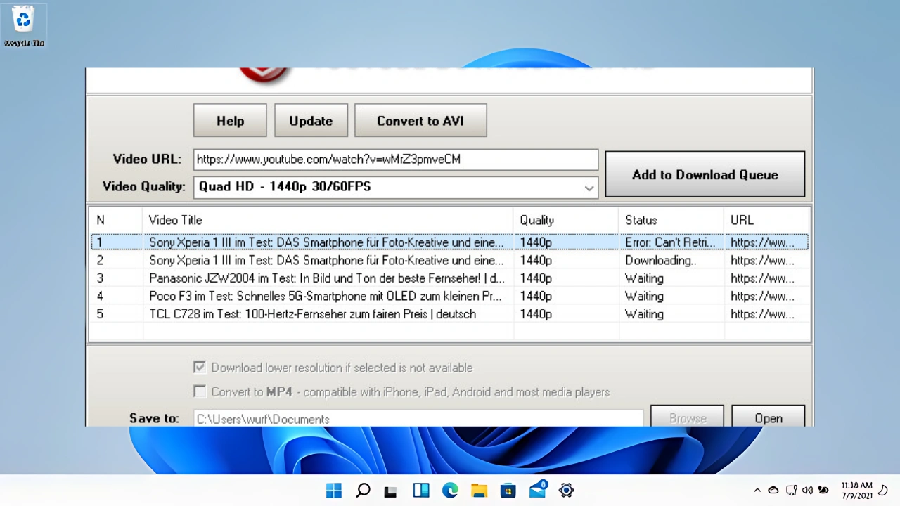Click the Help button

(230, 121)
